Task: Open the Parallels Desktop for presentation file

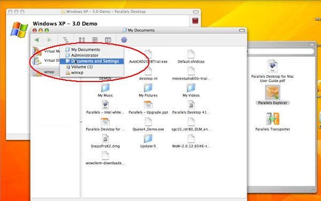Action: (x=105, y=122)
